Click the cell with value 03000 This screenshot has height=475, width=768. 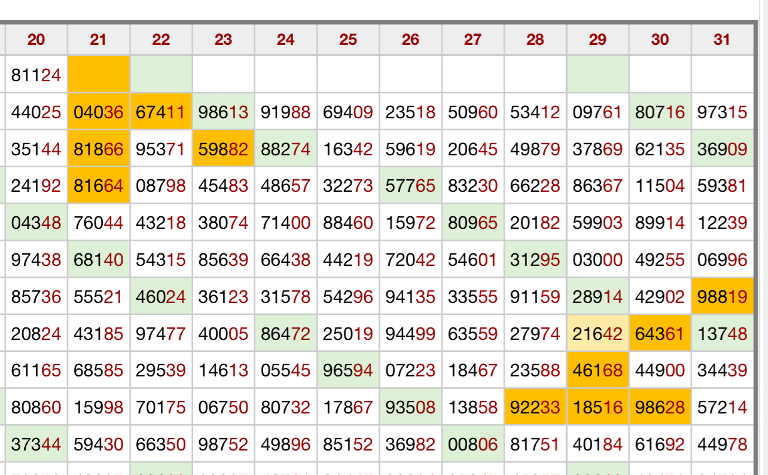click(x=598, y=259)
